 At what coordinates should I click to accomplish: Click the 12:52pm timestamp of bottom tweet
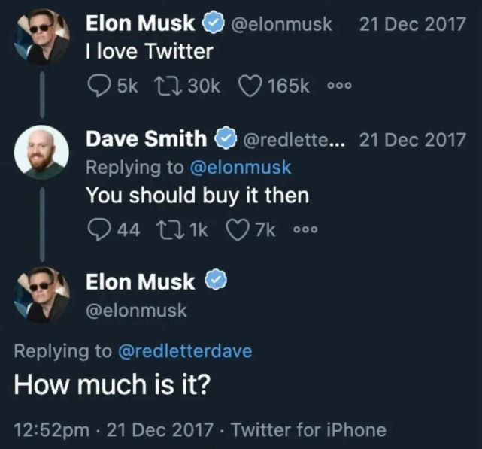tap(53, 430)
